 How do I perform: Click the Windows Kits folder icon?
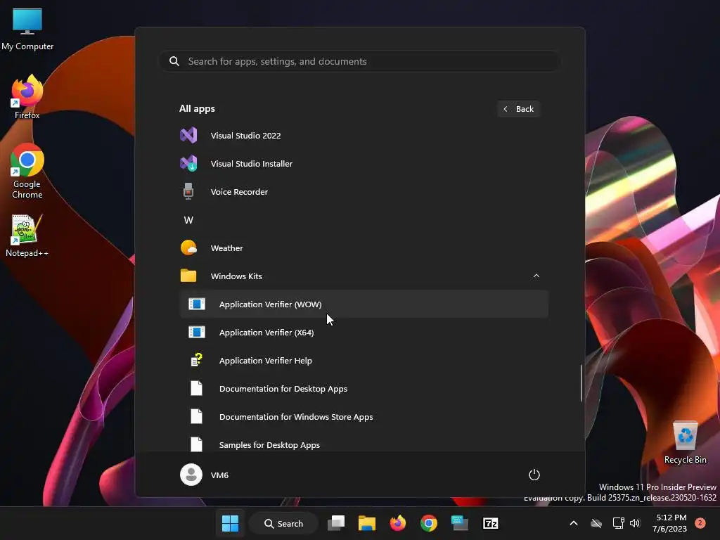tap(188, 276)
